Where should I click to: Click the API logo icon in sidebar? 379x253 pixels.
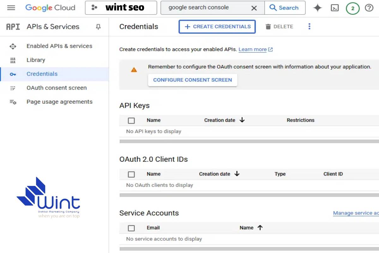coord(13,27)
